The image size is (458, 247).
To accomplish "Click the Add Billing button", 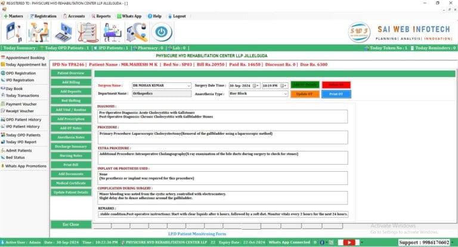I will pos(71,82).
